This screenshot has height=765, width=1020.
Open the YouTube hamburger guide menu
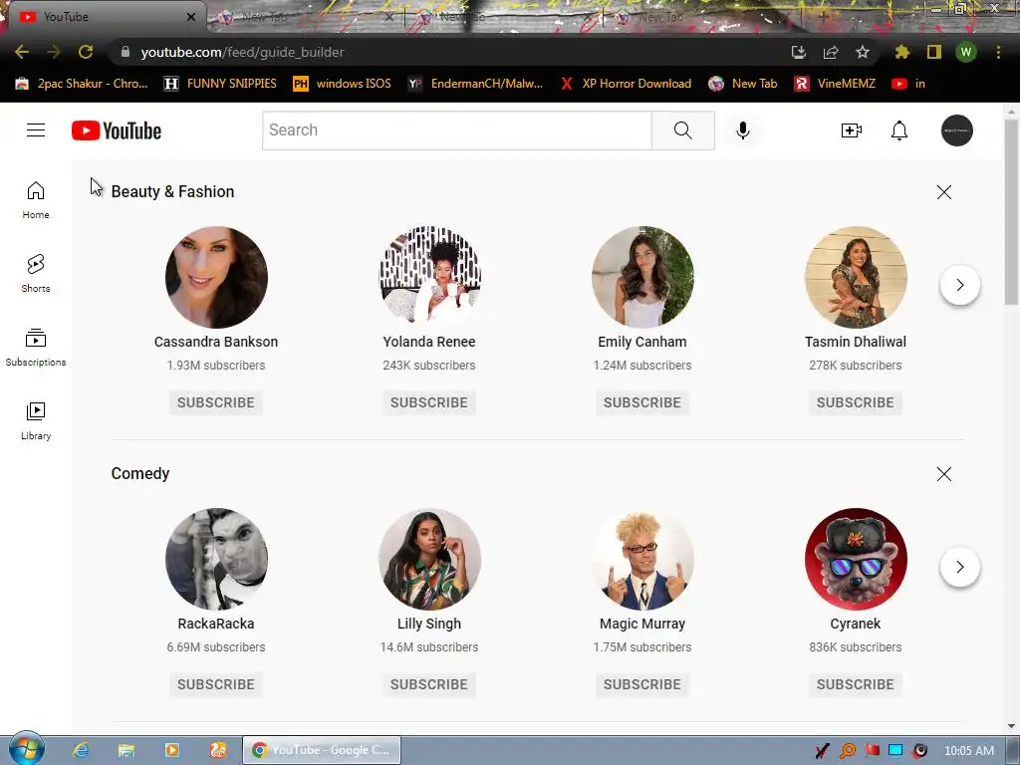coord(36,130)
